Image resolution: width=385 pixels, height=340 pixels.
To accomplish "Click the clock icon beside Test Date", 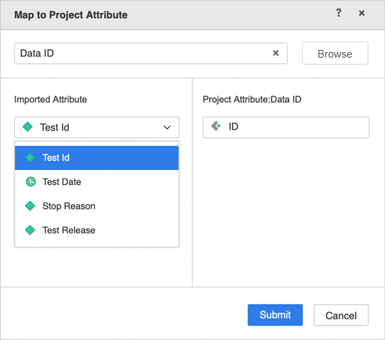I will pyautogui.click(x=31, y=182).
